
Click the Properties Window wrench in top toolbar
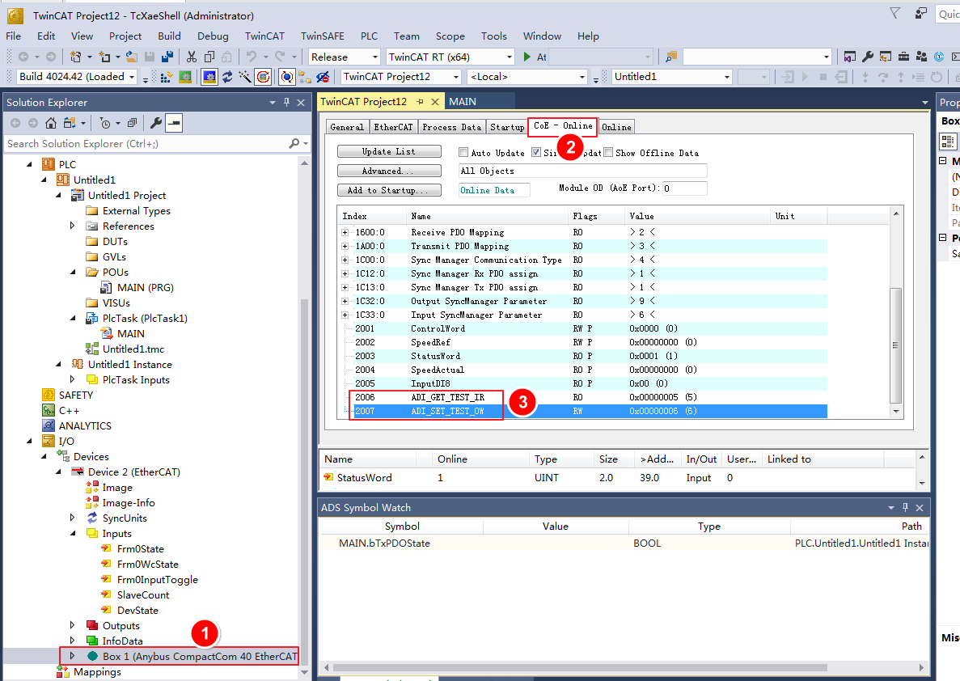pyautogui.click(x=868, y=57)
